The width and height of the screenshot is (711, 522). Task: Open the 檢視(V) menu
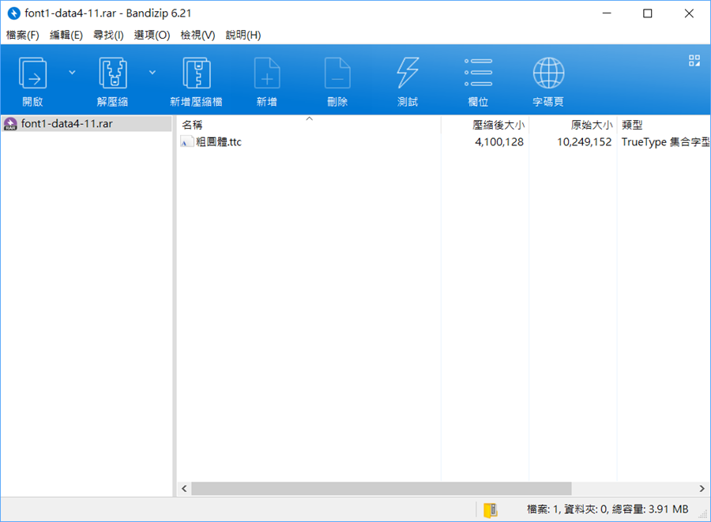[x=197, y=35]
